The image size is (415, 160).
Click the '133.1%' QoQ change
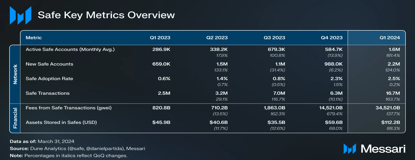pos(221,70)
